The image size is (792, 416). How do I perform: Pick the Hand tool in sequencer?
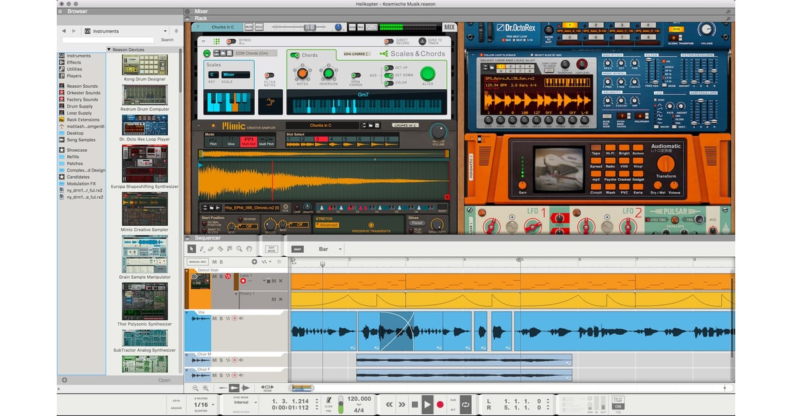pos(249,249)
